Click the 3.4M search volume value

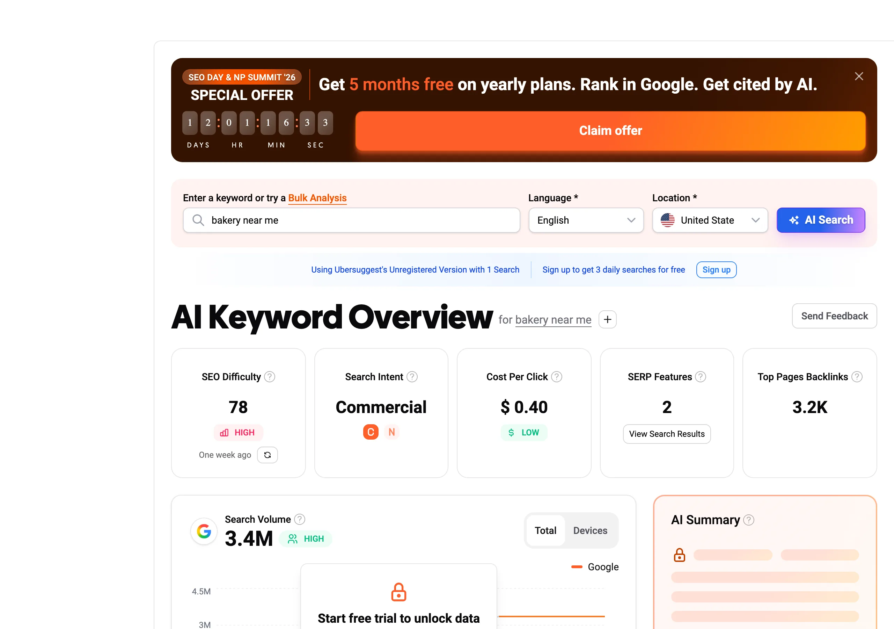[x=248, y=538]
